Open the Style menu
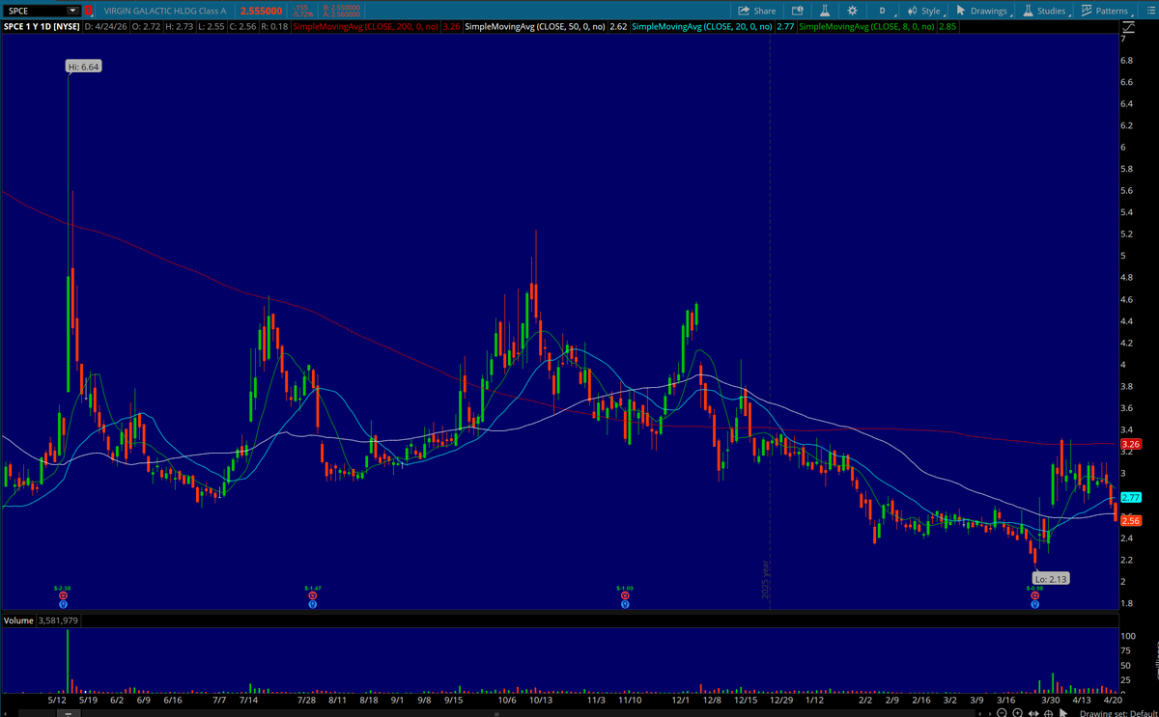 pos(924,10)
